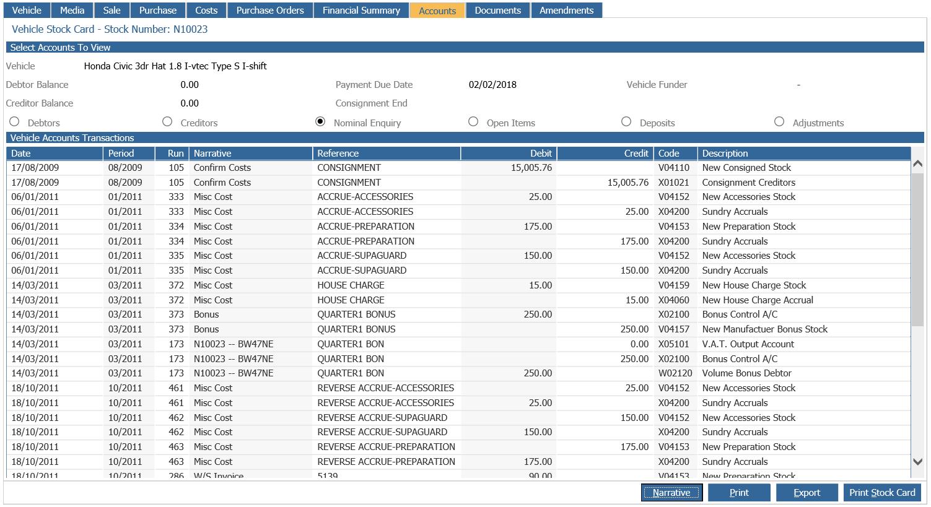Click the scroll up arrow of transactions list
This screenshot has height=507, width=931.
point(918,164)
